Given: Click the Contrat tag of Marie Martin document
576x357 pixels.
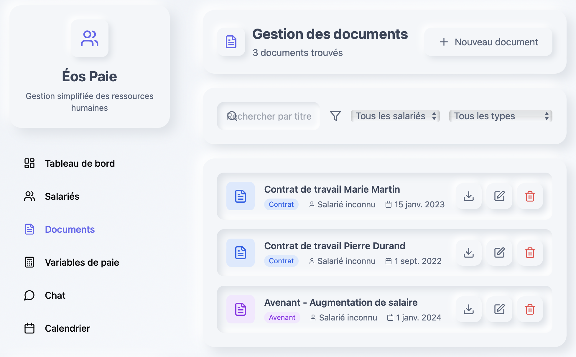Looking at the screenshot, I should coord(281,204).
